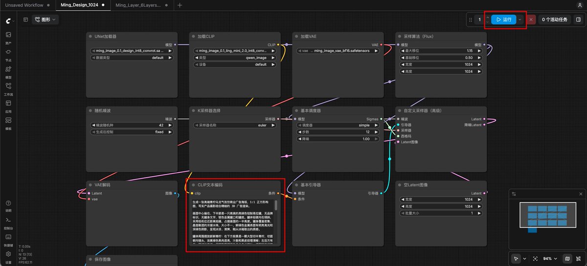Collapse the 随机噪波 node dot
The height and width of the screenshot is (266, 587).
click(x=90, y=111)
